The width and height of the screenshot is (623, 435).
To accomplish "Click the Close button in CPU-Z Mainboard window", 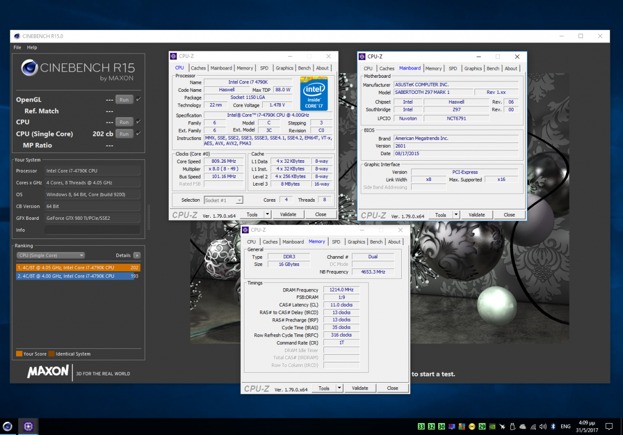I will (509, 215).
